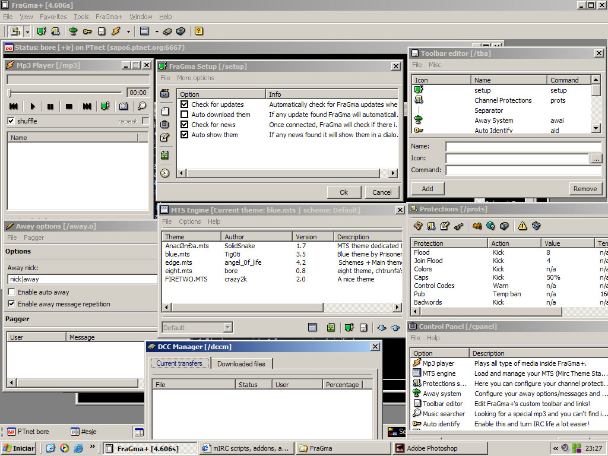Disable away message repetition checkbox
This screenshot has height=456, width=608.
tap(12, 303)
